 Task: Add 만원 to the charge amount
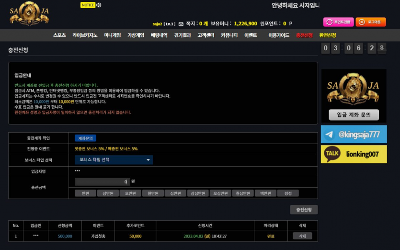pos(85,193)
